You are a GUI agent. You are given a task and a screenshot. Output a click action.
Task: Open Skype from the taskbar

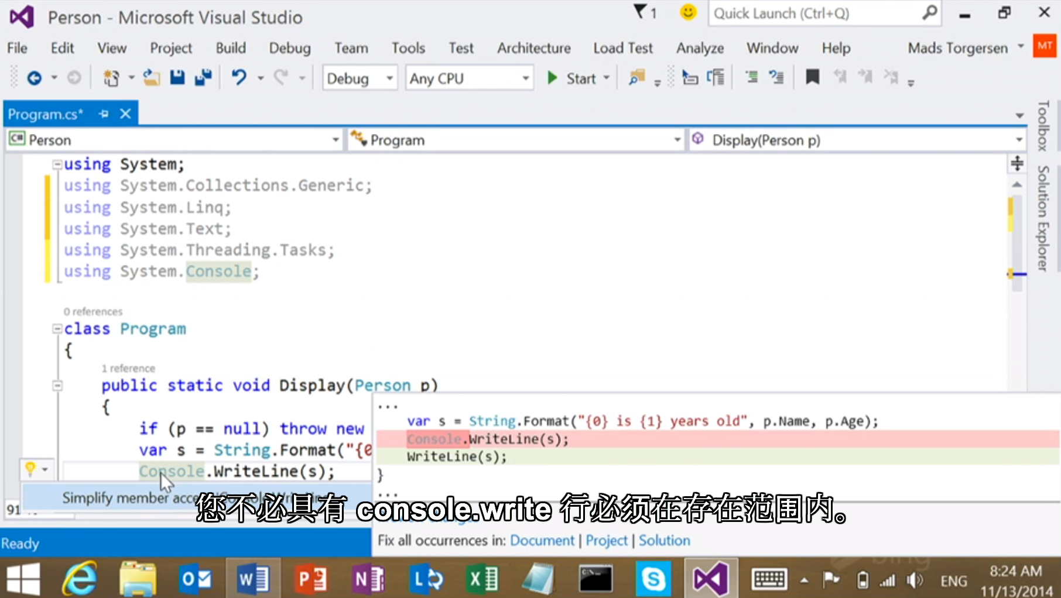653,579
